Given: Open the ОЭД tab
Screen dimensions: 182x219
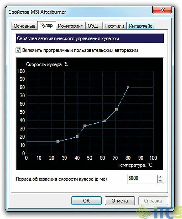Looking at the screenshot, I should pyautogui.click(x=93, y=26).
